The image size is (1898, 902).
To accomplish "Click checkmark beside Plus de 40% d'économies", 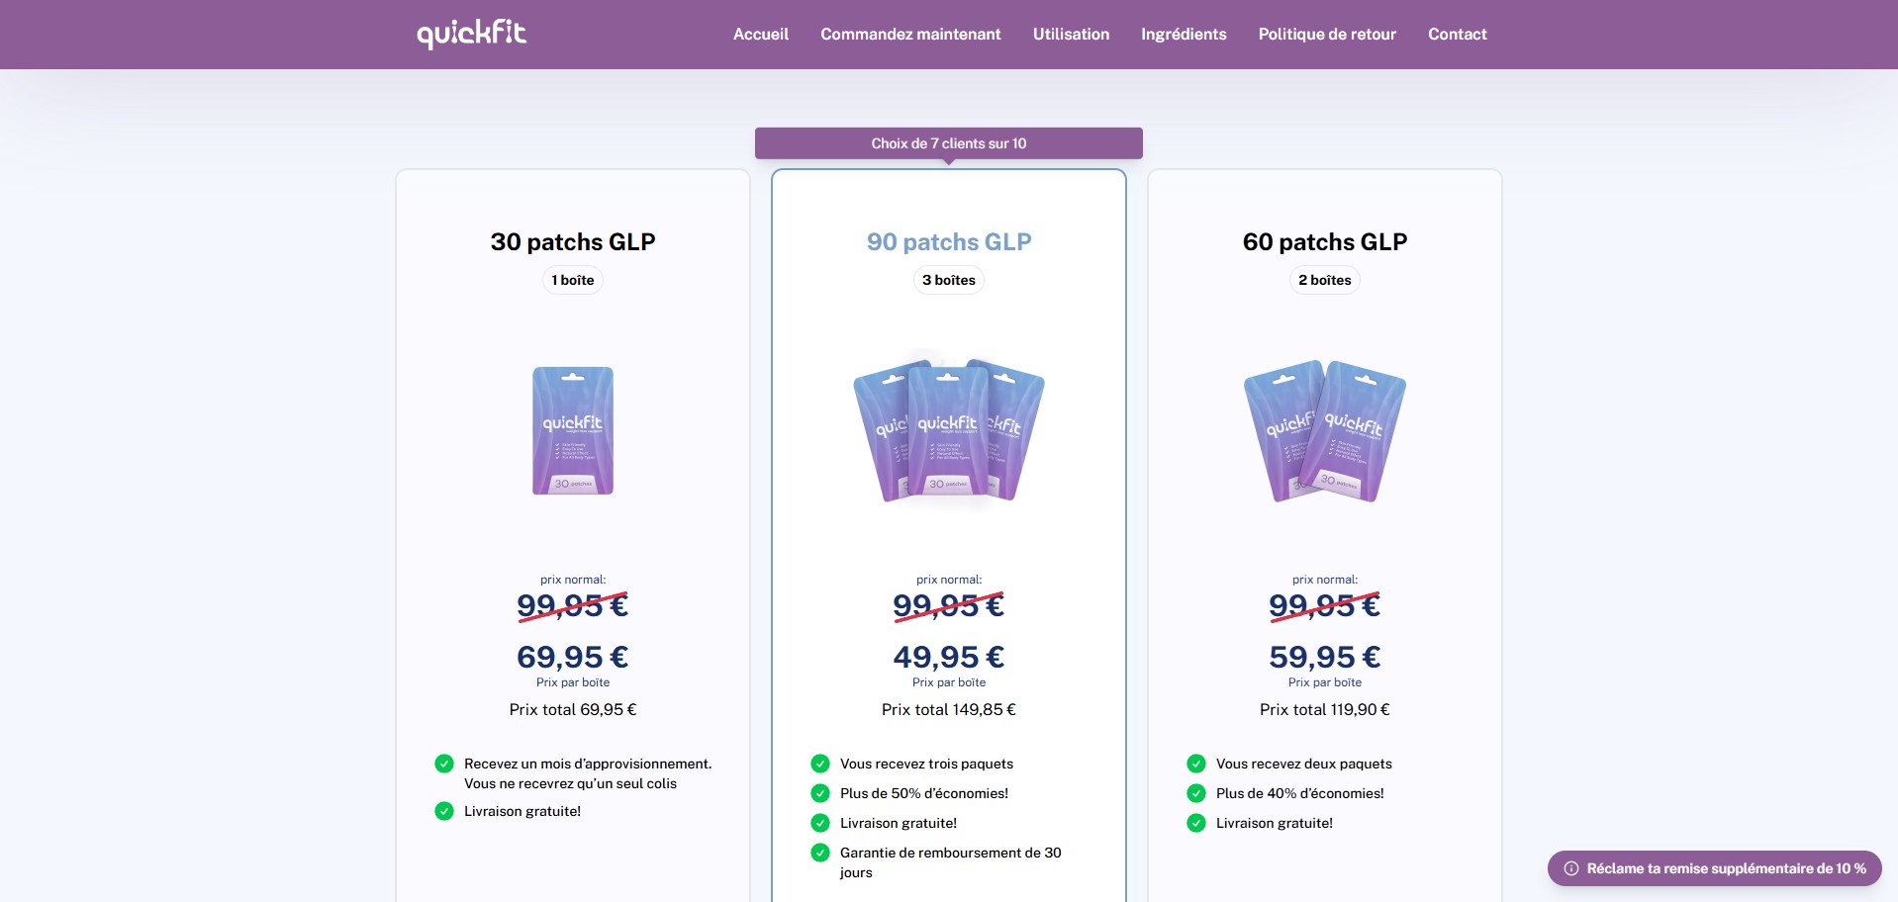I will click(1196, 793).
